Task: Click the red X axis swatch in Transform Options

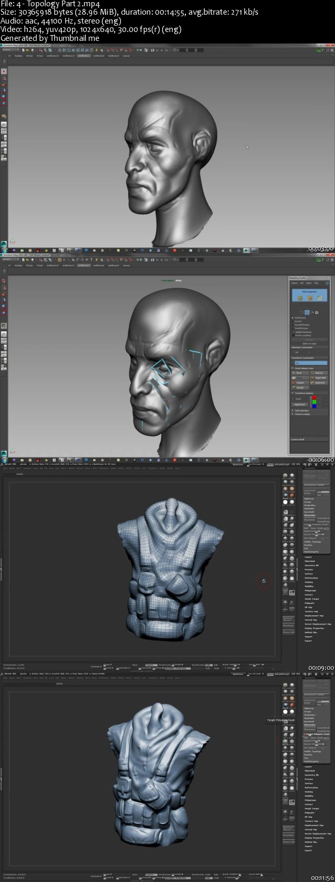Action: (x=314, y=398)
